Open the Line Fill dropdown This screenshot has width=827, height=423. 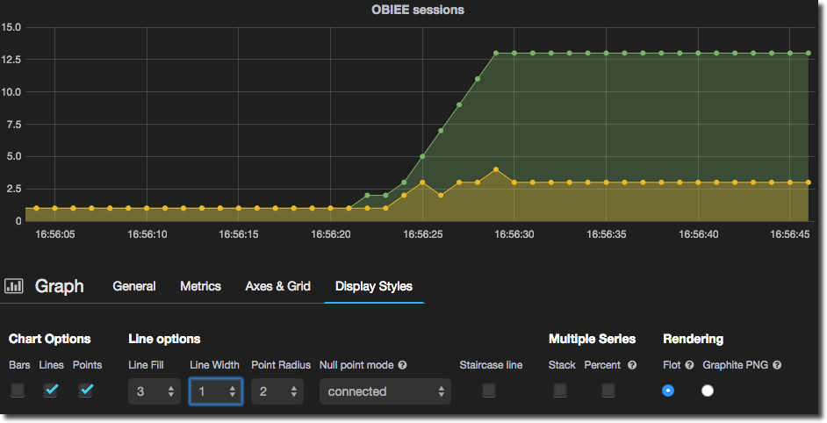[x=155, y=391]
